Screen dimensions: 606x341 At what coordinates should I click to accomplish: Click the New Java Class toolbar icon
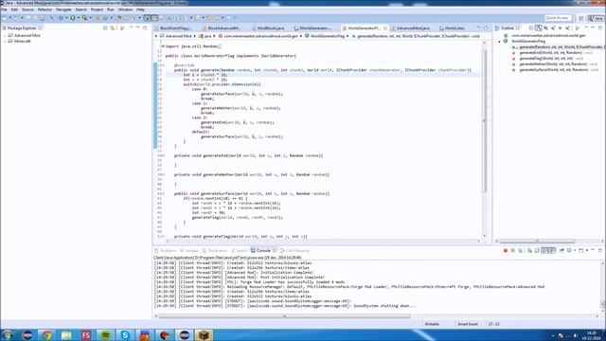[x=105, y=18]
